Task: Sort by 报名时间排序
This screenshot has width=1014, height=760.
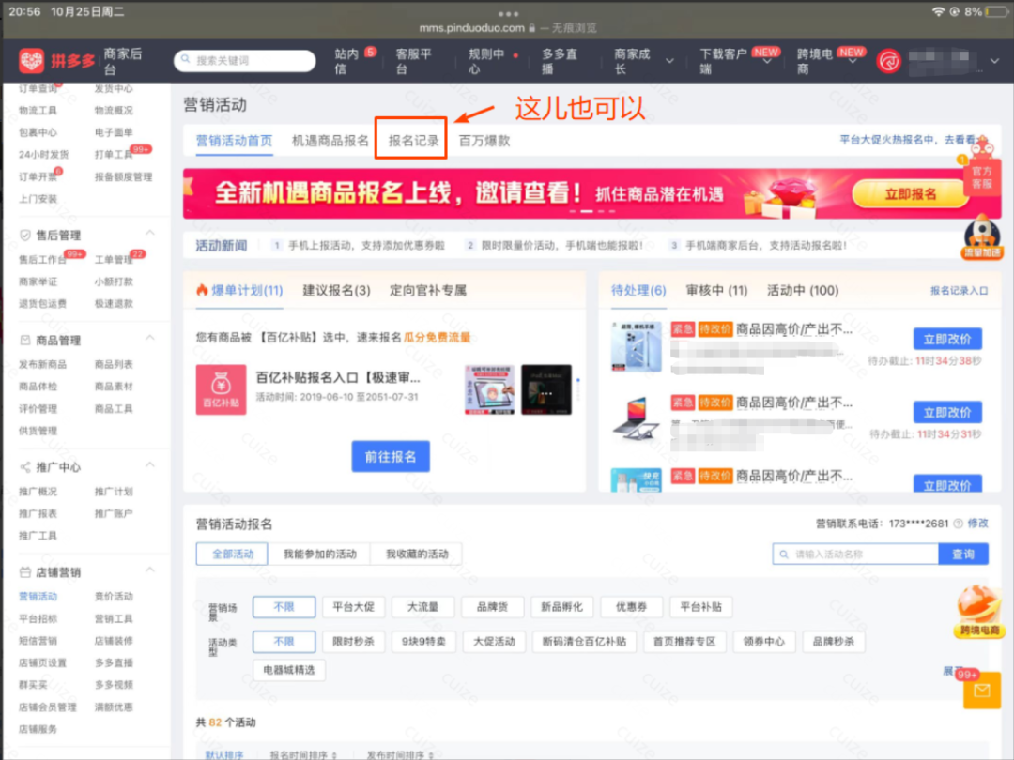Action: click(x=303, y=754)
